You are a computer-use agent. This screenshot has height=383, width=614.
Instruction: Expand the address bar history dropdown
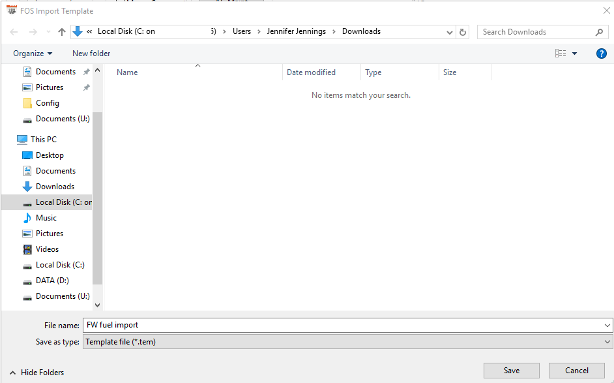(x=450, y=32)
